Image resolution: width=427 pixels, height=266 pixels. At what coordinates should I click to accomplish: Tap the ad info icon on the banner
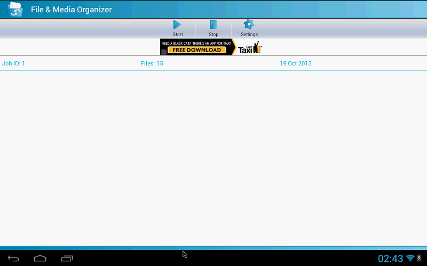[164, 52]
